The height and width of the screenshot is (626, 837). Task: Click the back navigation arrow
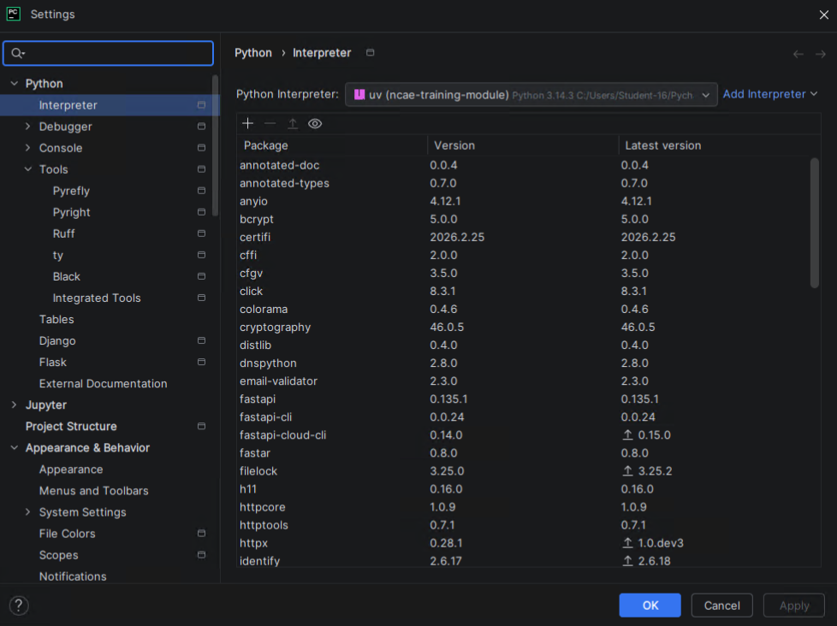pos(798,54)
